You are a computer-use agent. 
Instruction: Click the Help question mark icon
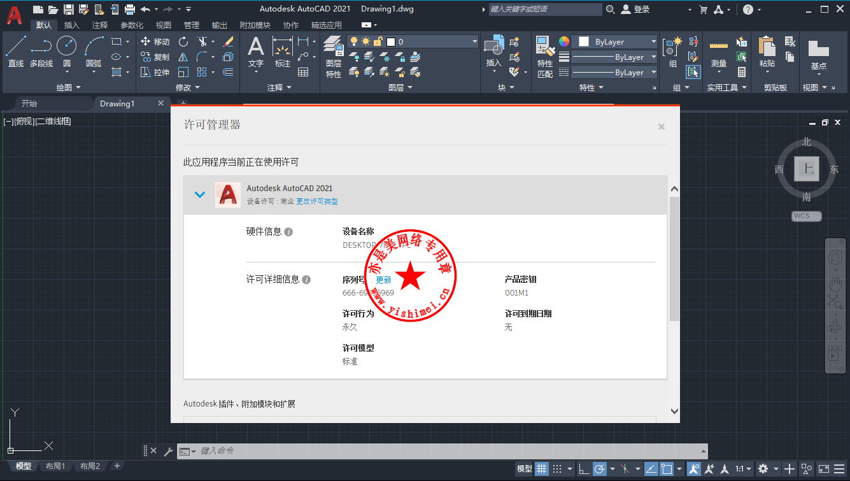tap(748, 10)
